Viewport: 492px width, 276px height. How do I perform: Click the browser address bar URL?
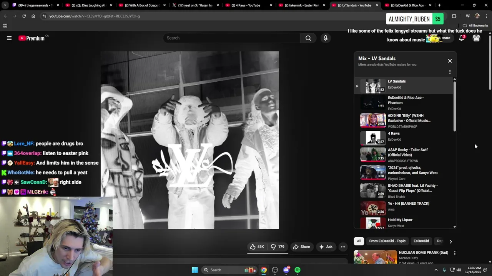coord(95,16)
